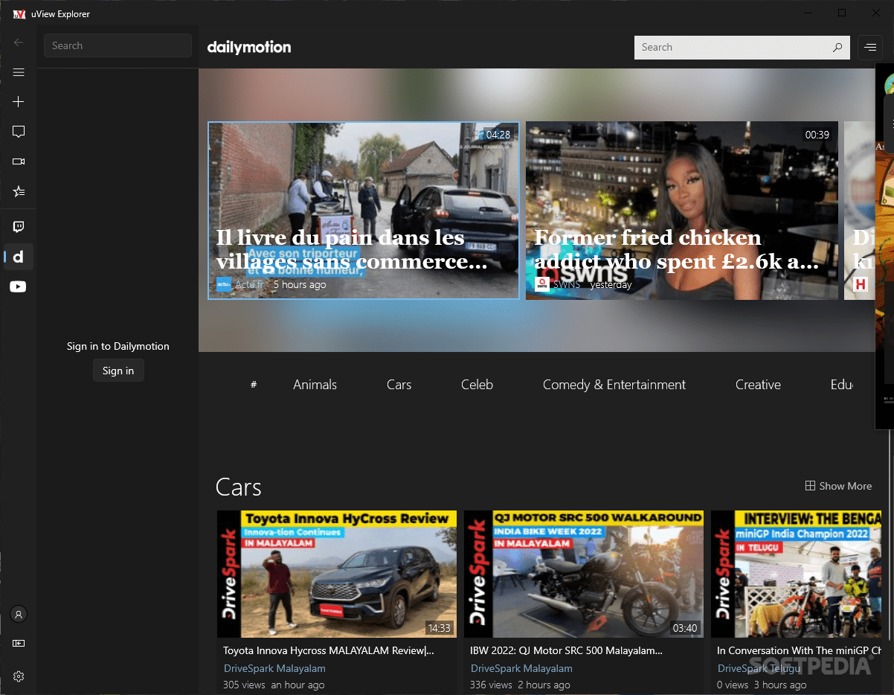Screen dimensions: 894x695
Task: Click '336 views' text
Action: click(491, 685)
